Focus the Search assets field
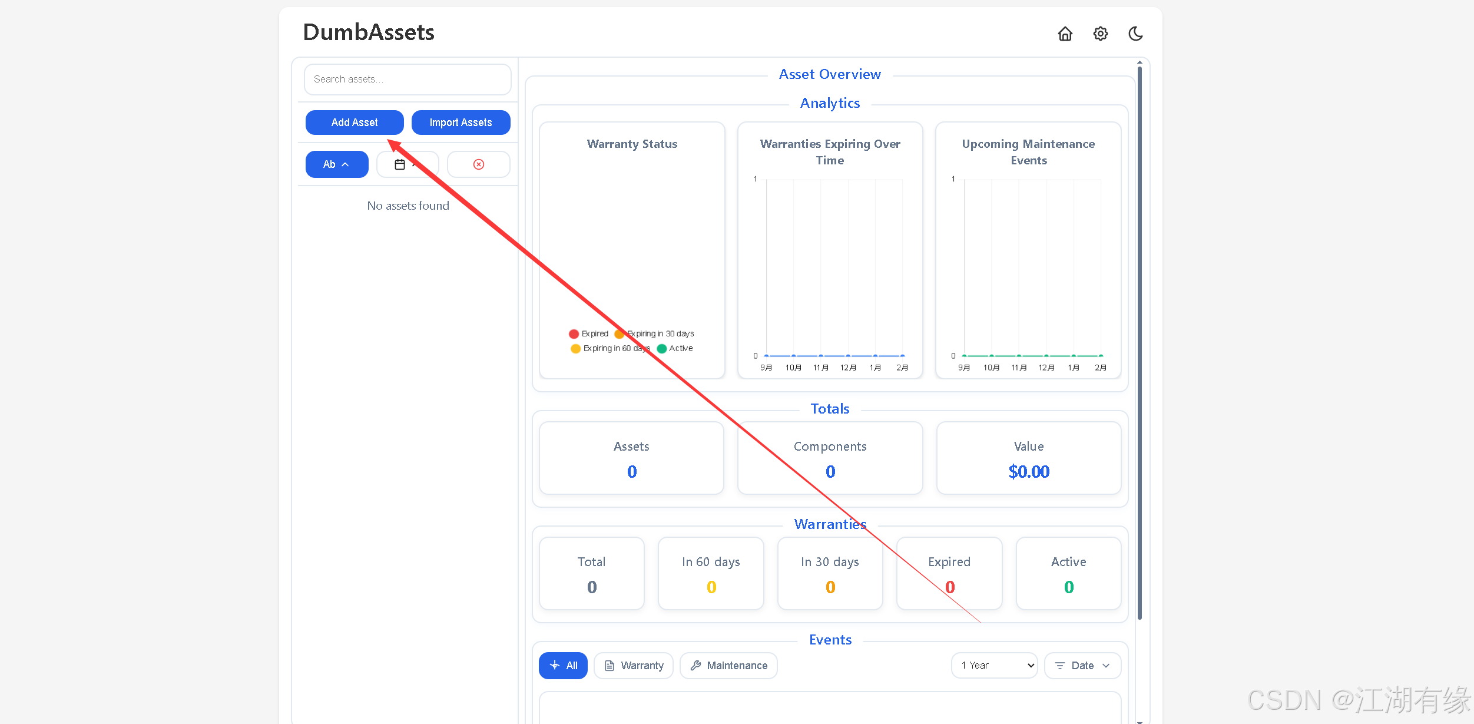The width and height of the screenshot is (1474, 724). pyautogui.click(x=408, y=79)
